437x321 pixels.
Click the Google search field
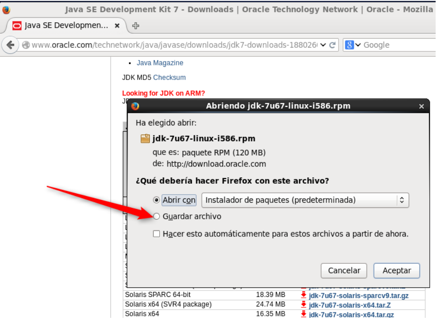pos(399,45)
